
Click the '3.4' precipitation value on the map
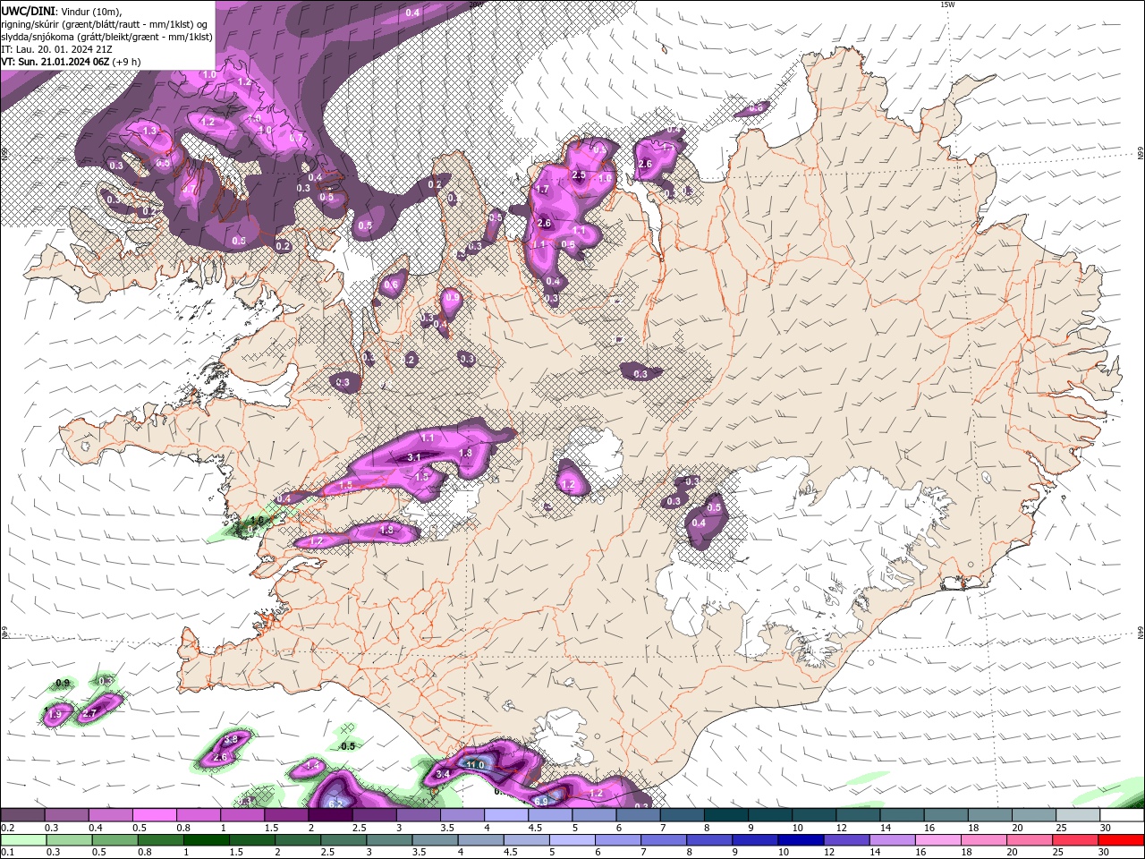(443, 774)
